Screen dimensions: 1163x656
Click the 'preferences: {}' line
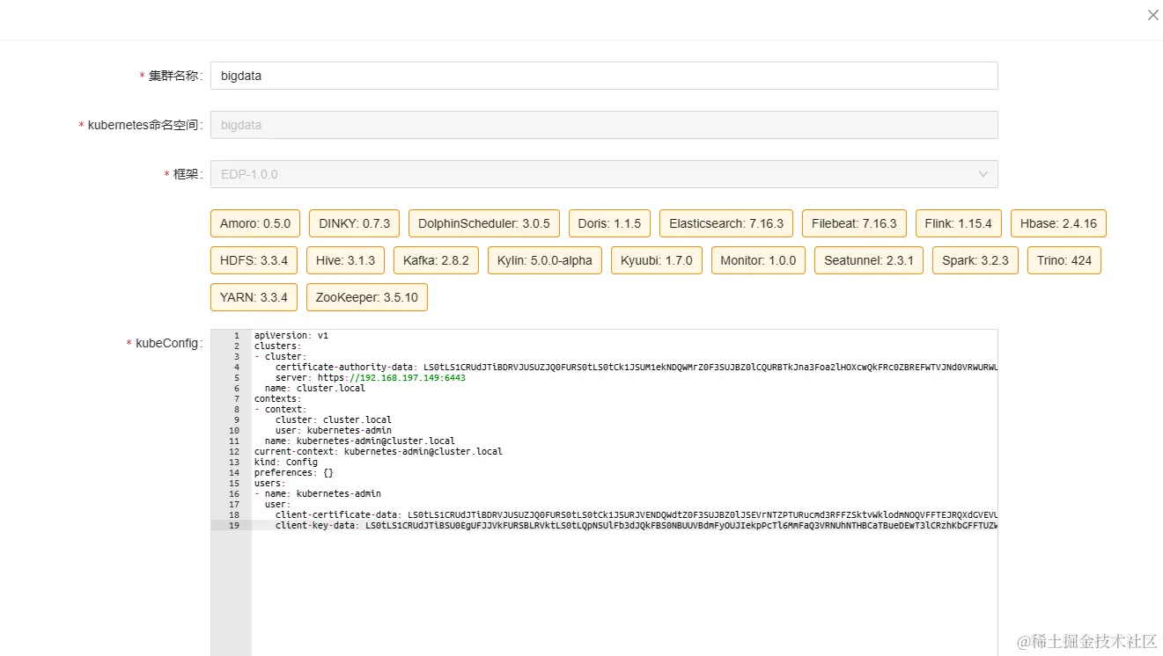coord(294,473)
